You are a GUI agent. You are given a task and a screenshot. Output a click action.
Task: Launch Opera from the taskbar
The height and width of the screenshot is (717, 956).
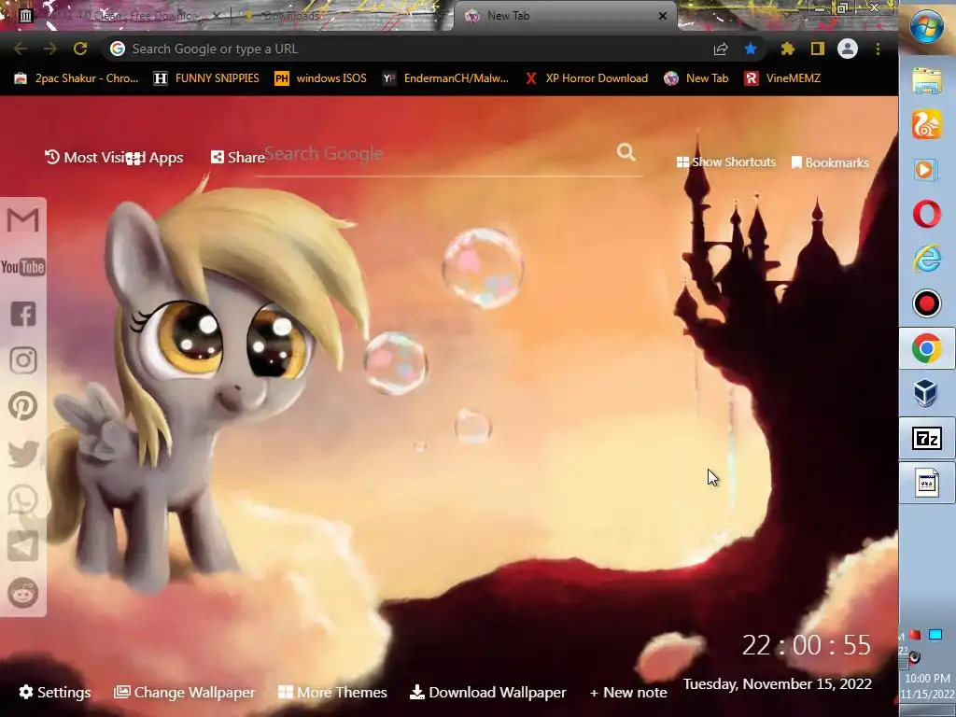(x=927, y=214)
